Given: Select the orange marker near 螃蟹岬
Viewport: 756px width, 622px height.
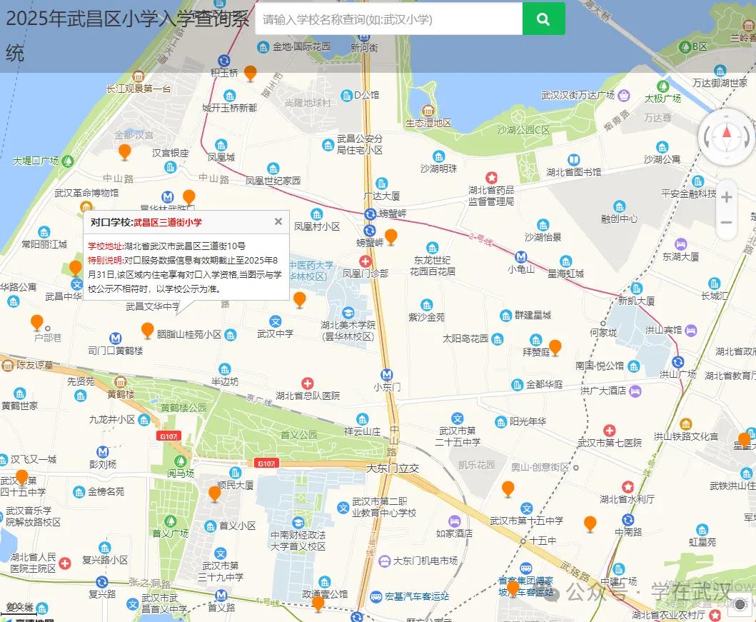Looking at the screenshot, I should click(x=391, y=237).
